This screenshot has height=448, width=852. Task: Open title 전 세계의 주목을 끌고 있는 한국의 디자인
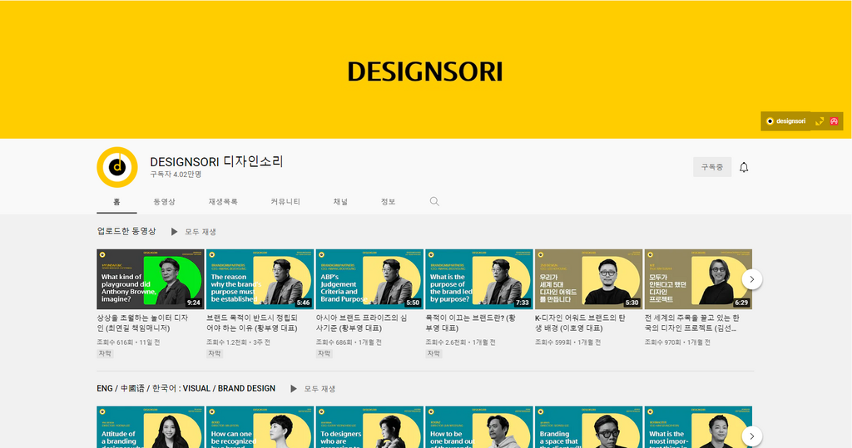coord(691,323)
